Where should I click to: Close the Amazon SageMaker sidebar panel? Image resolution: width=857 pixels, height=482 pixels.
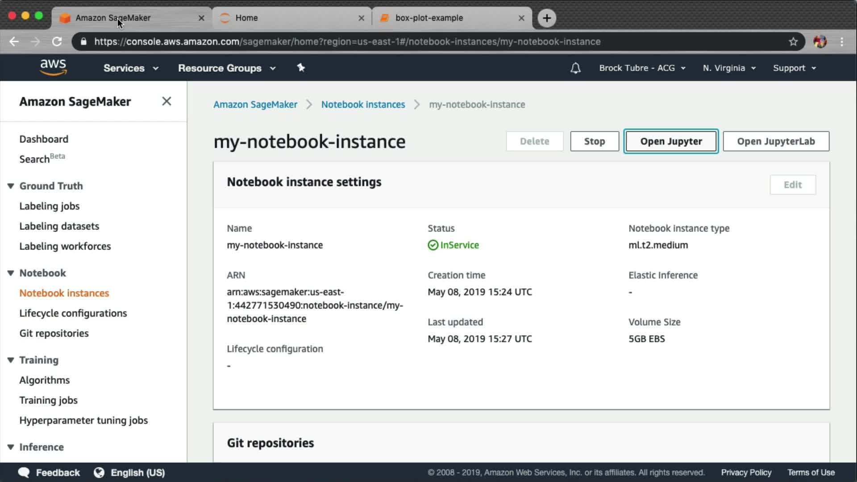tap(166, 101)
